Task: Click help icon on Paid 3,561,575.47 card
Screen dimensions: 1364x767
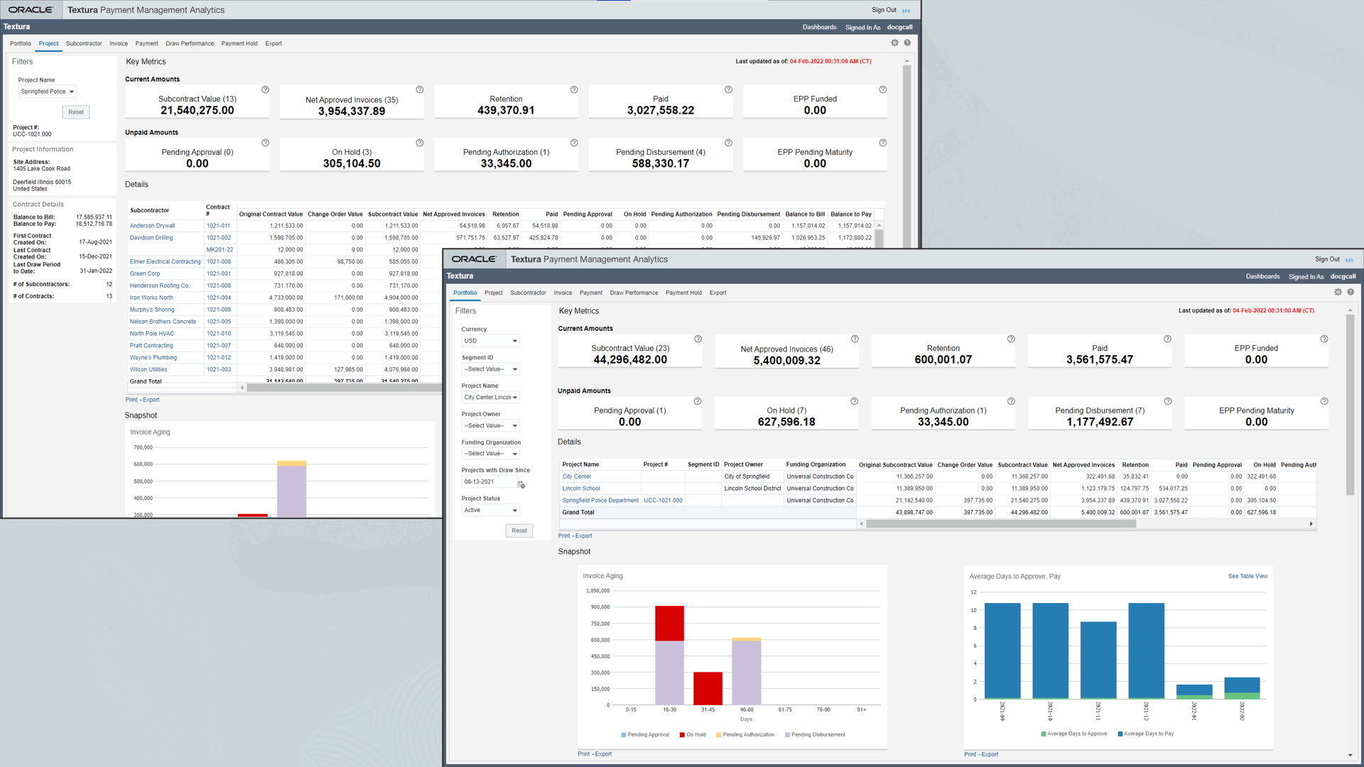Action: click(x=1167, y=339)
